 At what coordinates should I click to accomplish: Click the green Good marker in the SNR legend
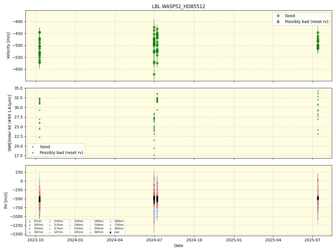point(33,147)
